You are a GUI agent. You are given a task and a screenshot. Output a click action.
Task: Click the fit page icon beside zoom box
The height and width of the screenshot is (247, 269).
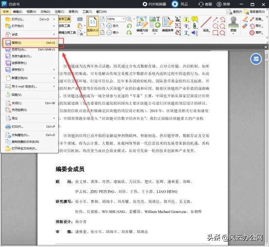[x=102, y=19]
